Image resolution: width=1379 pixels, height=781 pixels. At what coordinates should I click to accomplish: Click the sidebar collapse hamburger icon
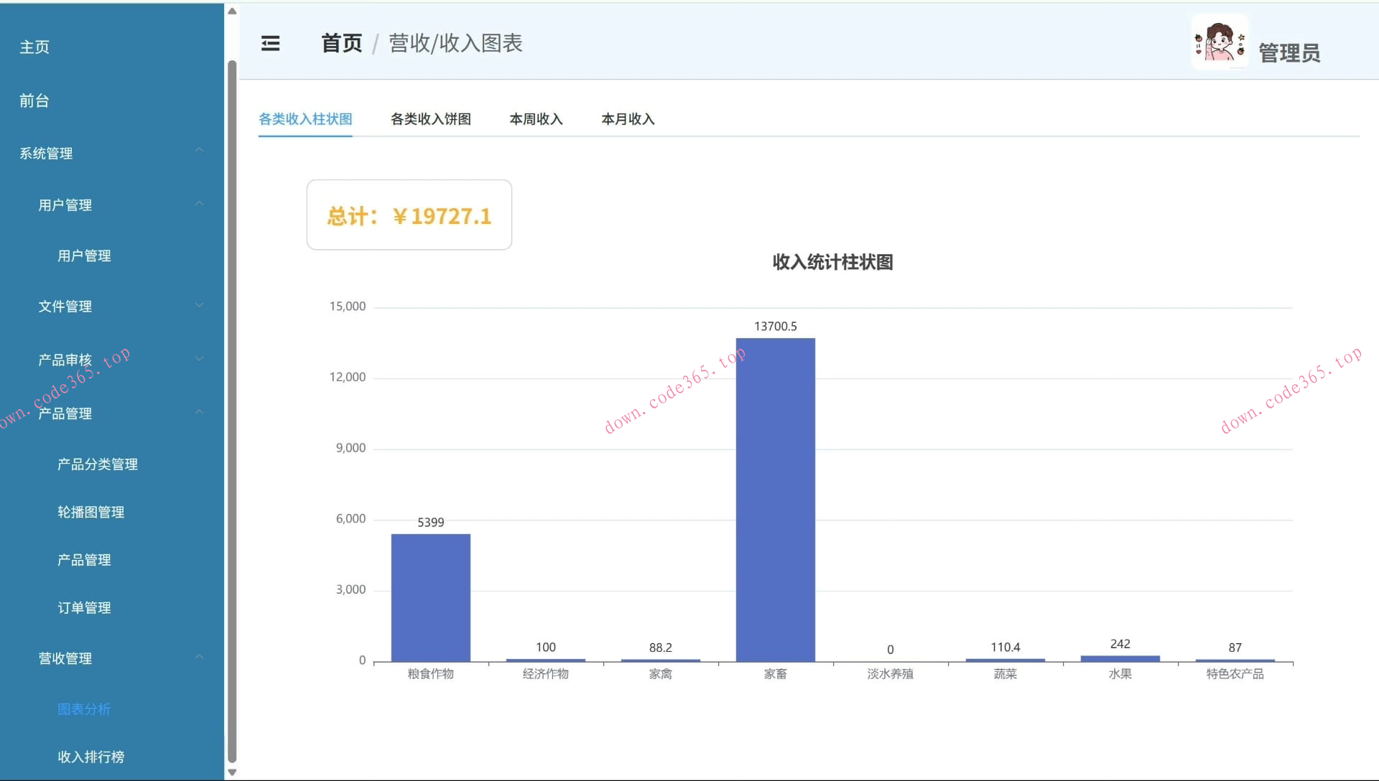coord(271,44)
